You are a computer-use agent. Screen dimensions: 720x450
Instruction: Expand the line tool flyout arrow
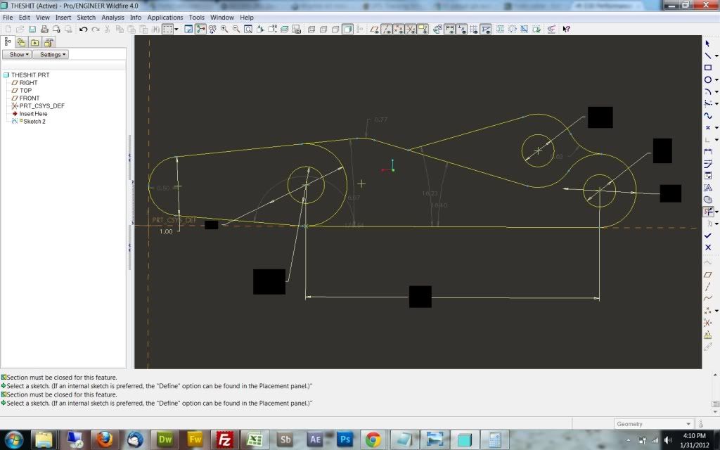click(x=716, y=56)
